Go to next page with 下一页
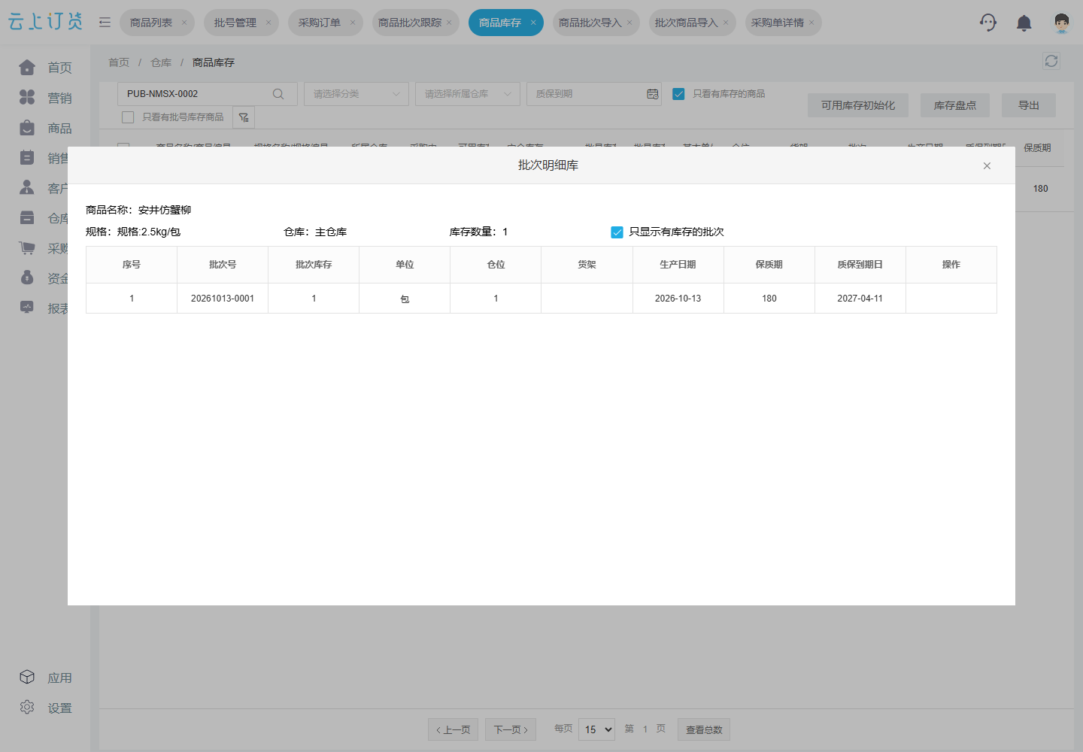This screenshot has height=752, width=1083. pos(511,729)
